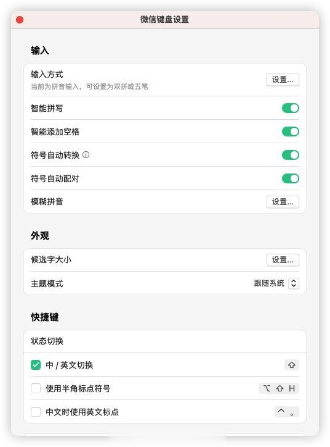
Task: Click the info icon beside 符号自动转换
Action: click(x=86, y=155)
